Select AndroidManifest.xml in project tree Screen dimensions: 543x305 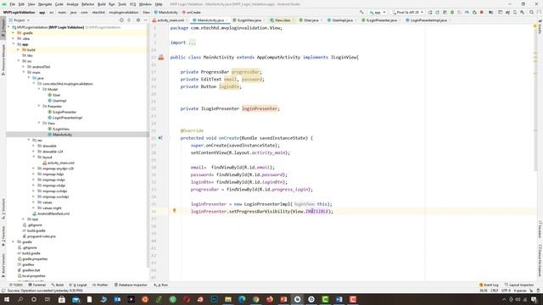(x=53, y=213)
